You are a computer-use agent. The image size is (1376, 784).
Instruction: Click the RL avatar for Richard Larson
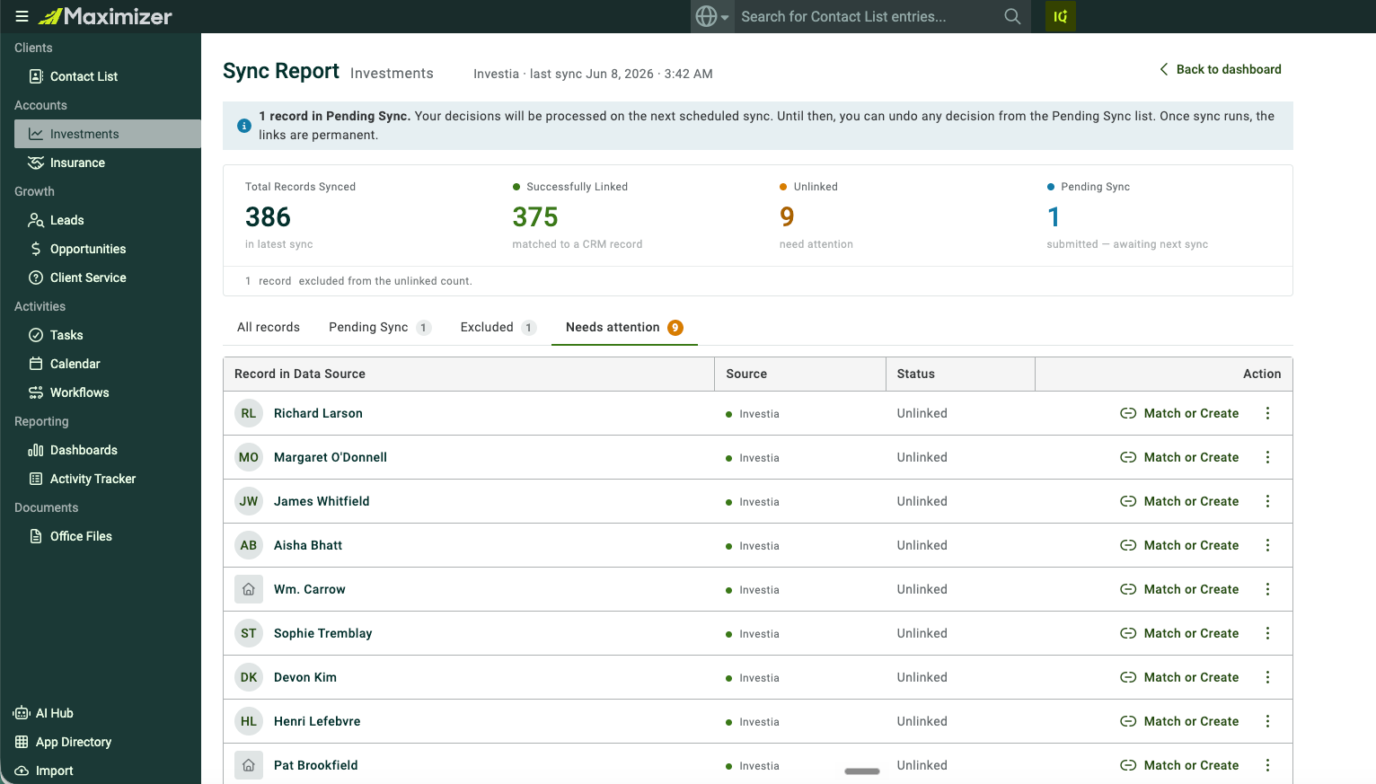(249, 413)
